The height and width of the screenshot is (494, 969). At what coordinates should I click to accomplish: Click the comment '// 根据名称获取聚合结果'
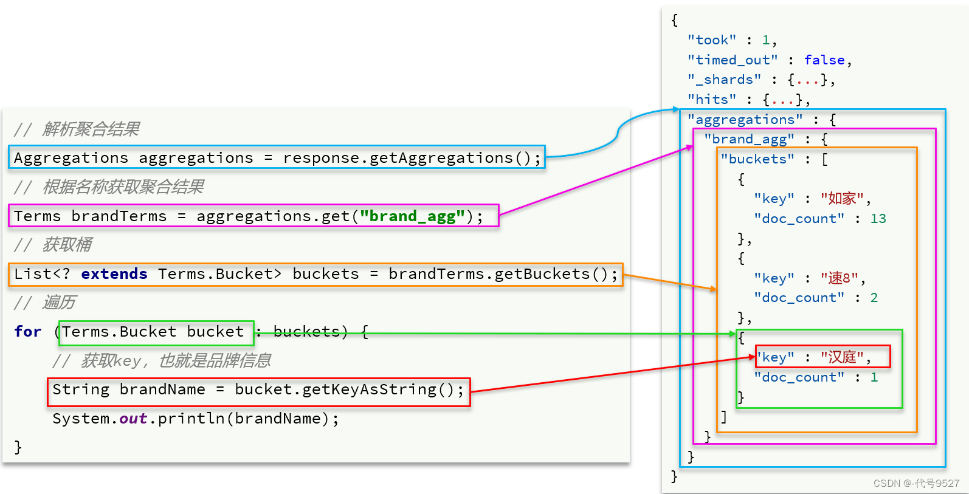coord(108,187)
